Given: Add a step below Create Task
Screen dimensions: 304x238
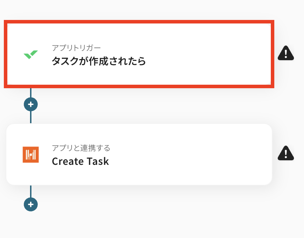Looking at the screenshot, I should pos(31,204).
